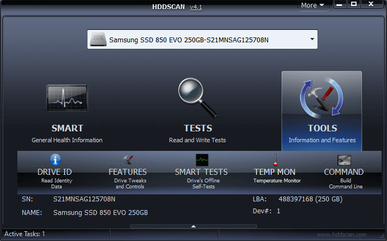Screen dimensions: 387x241
Task: Collapse the tools panel with up arrow
Action: coord(193,226)
